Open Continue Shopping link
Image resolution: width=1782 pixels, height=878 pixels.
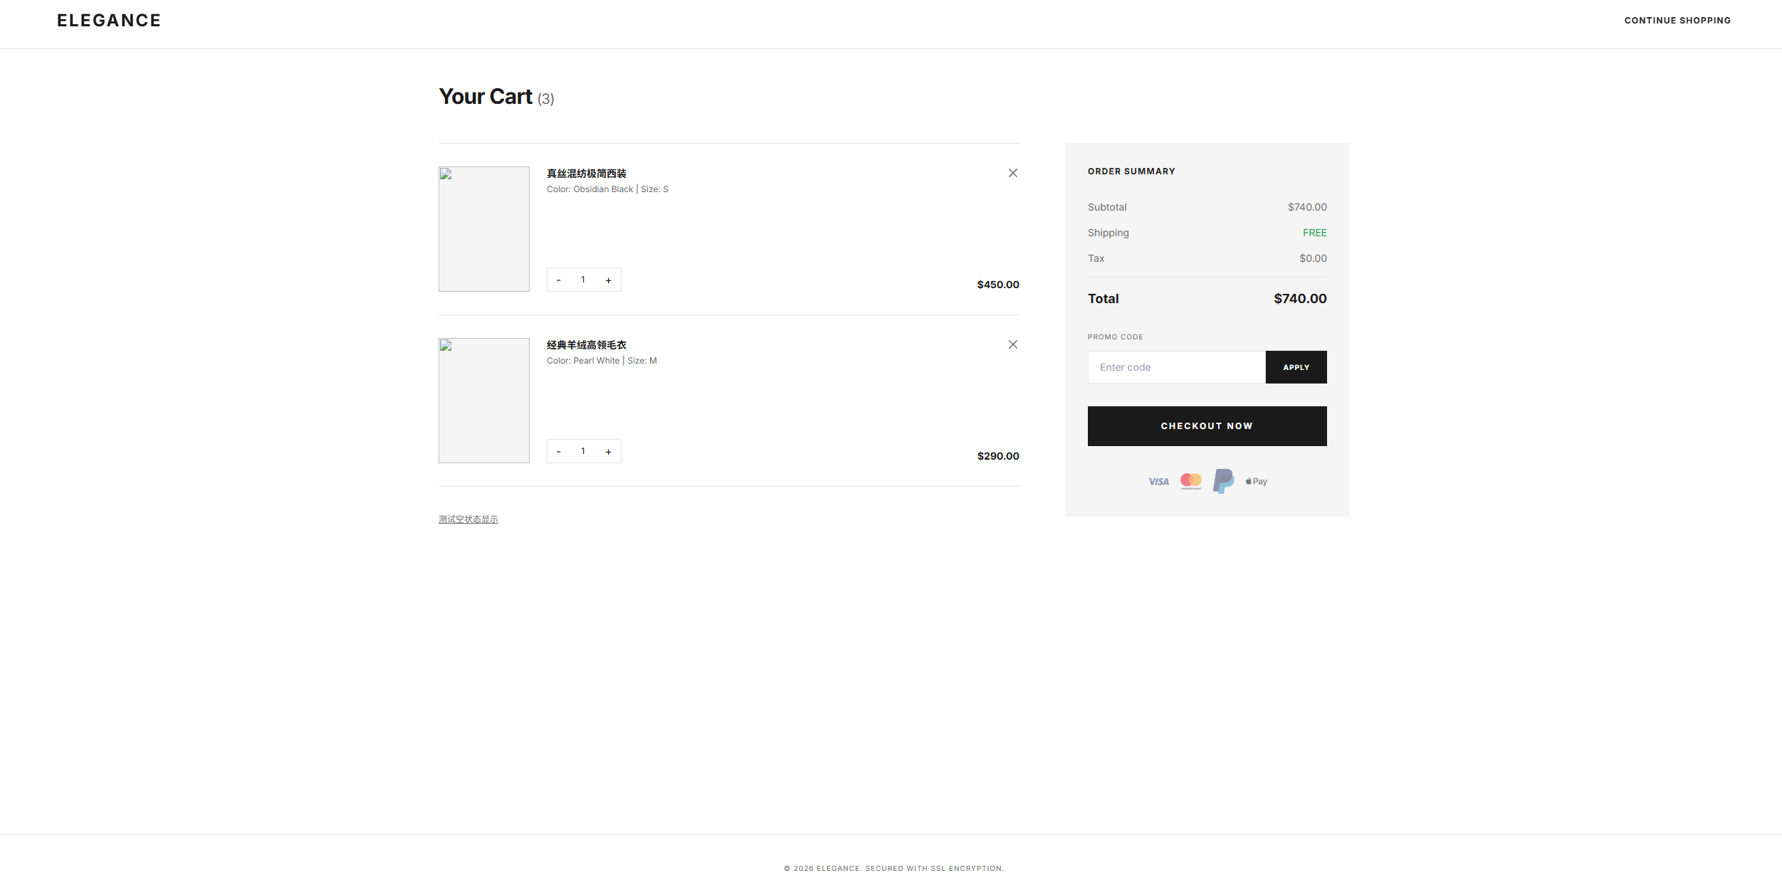1677,21
